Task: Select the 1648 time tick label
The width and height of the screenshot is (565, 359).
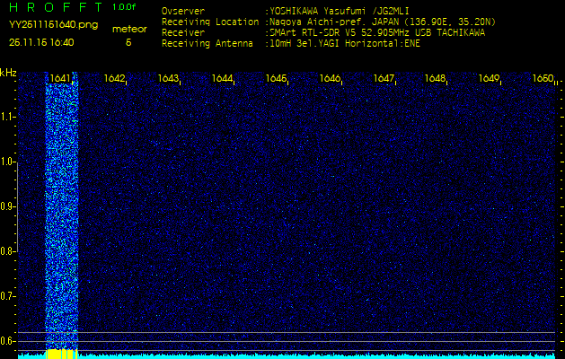Action: 436,79
